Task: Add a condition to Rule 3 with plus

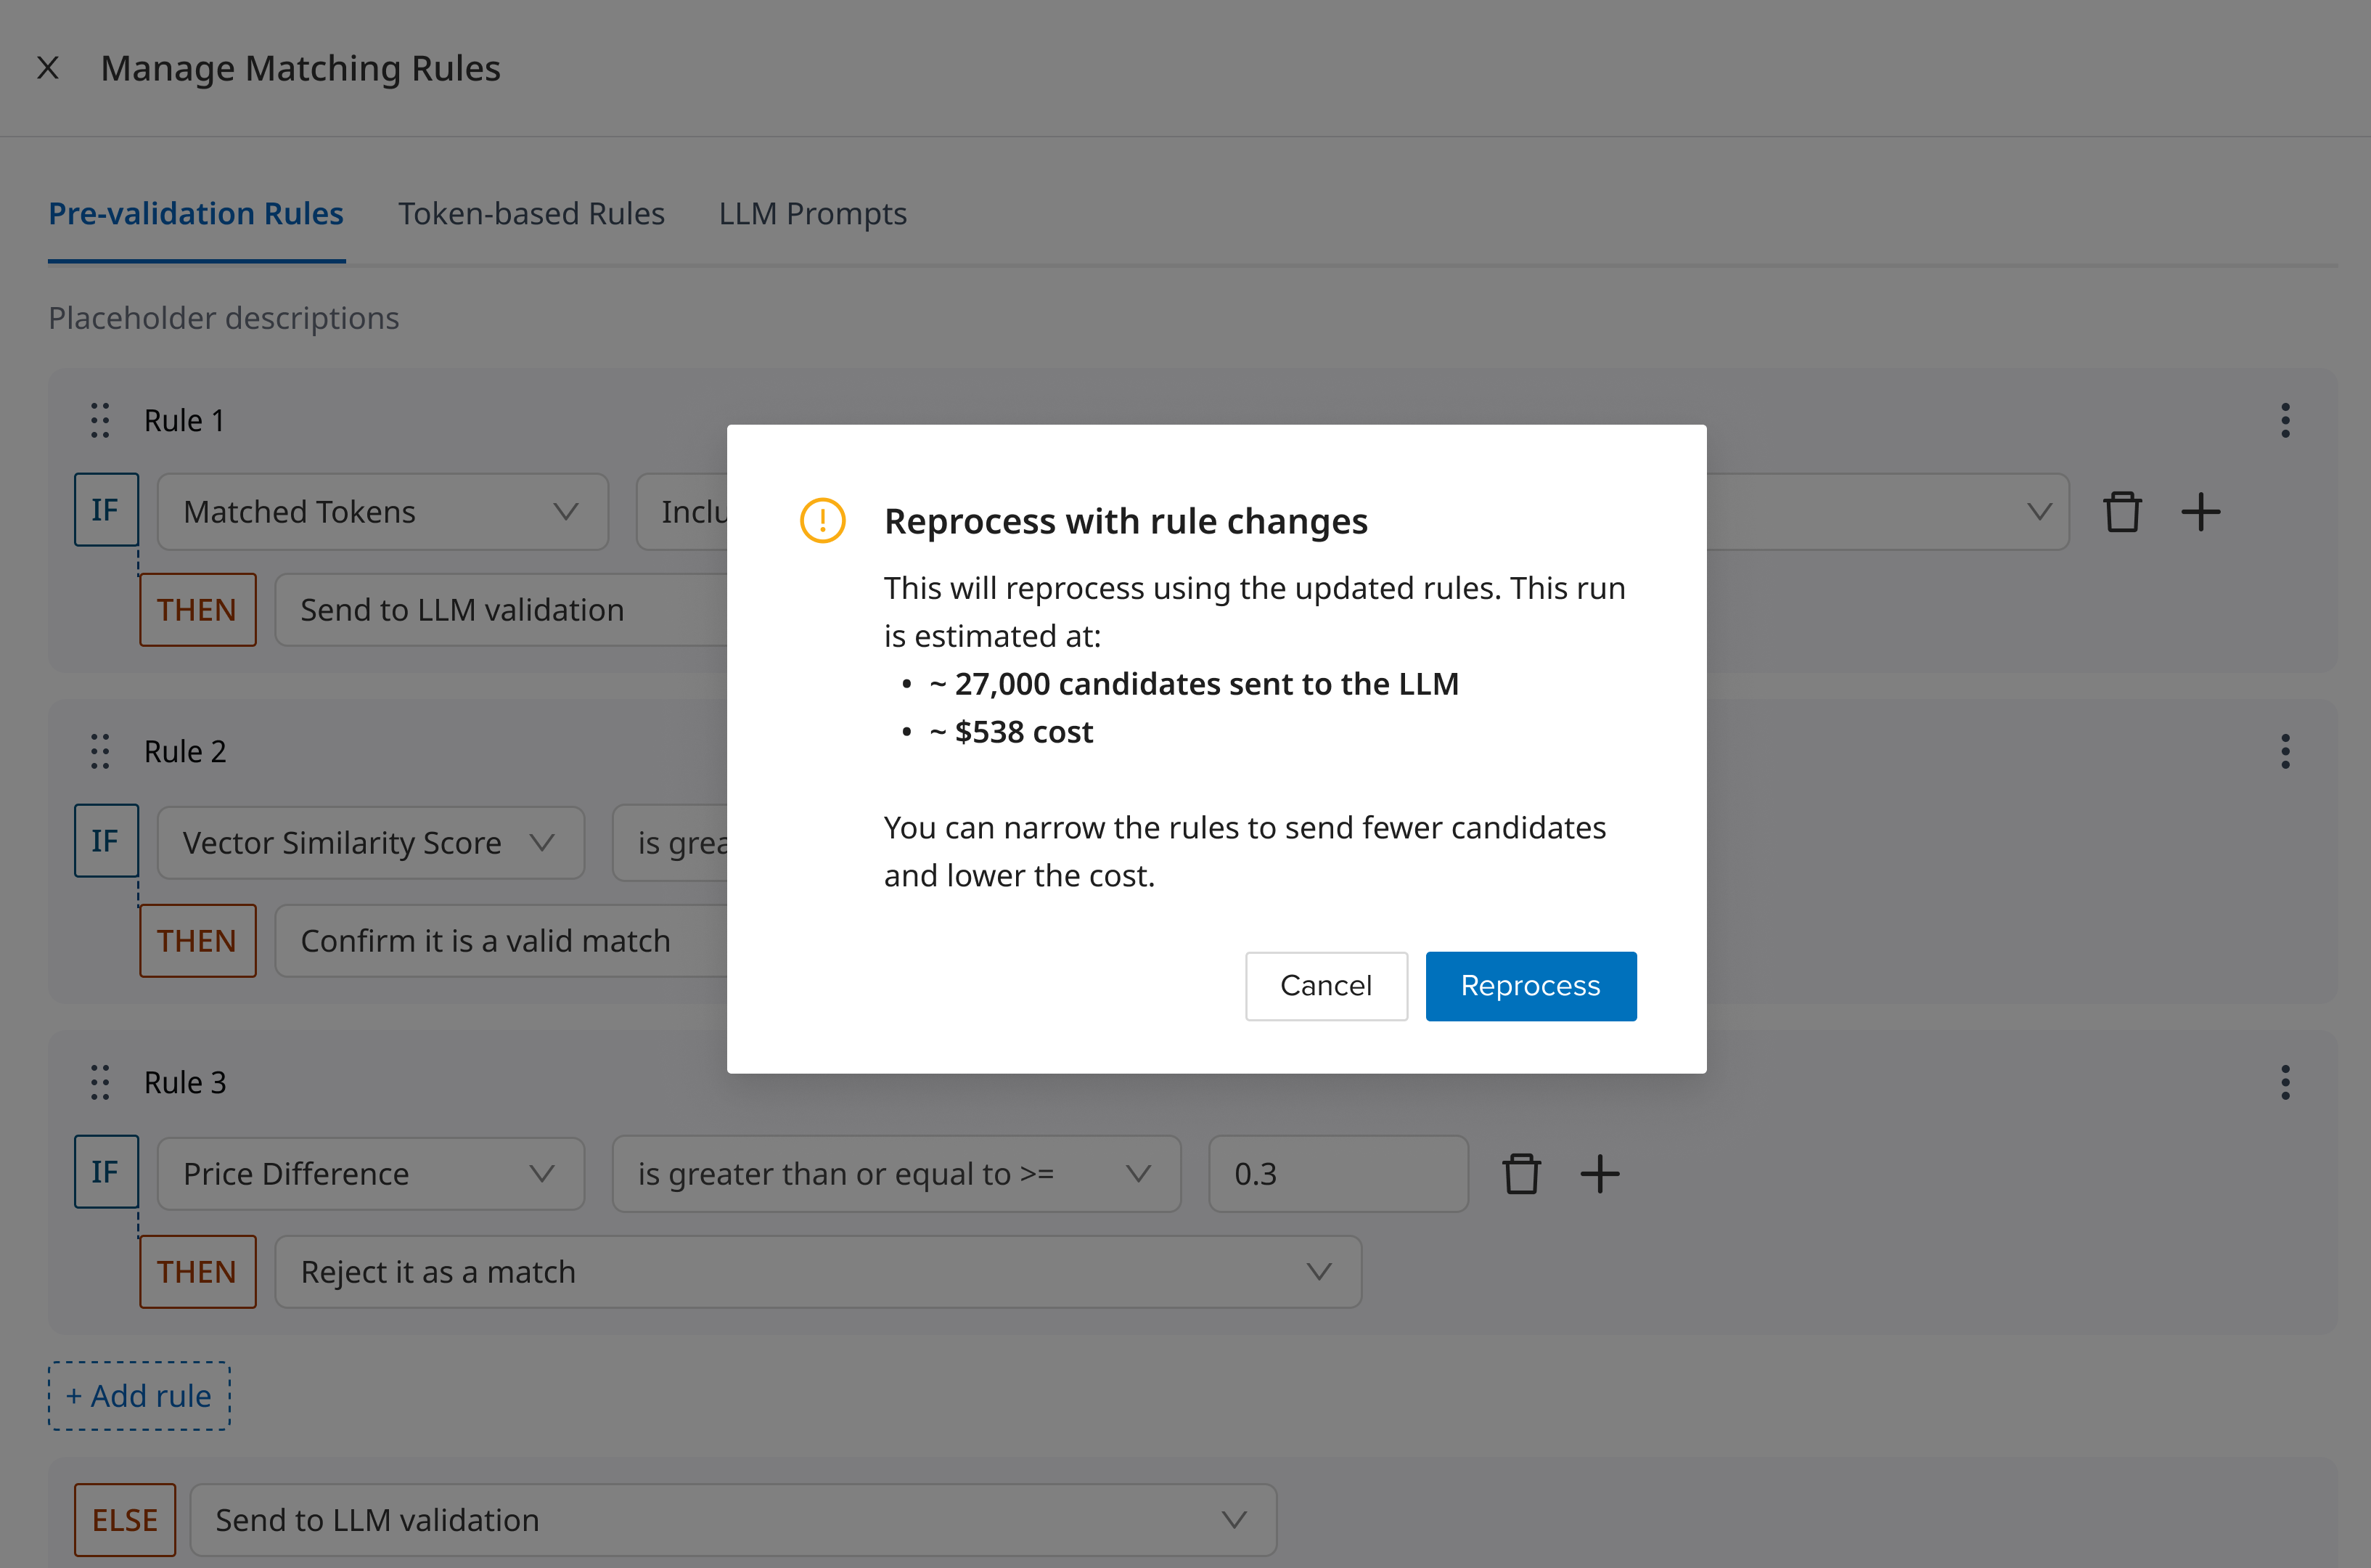Action: [1600, 1174]
